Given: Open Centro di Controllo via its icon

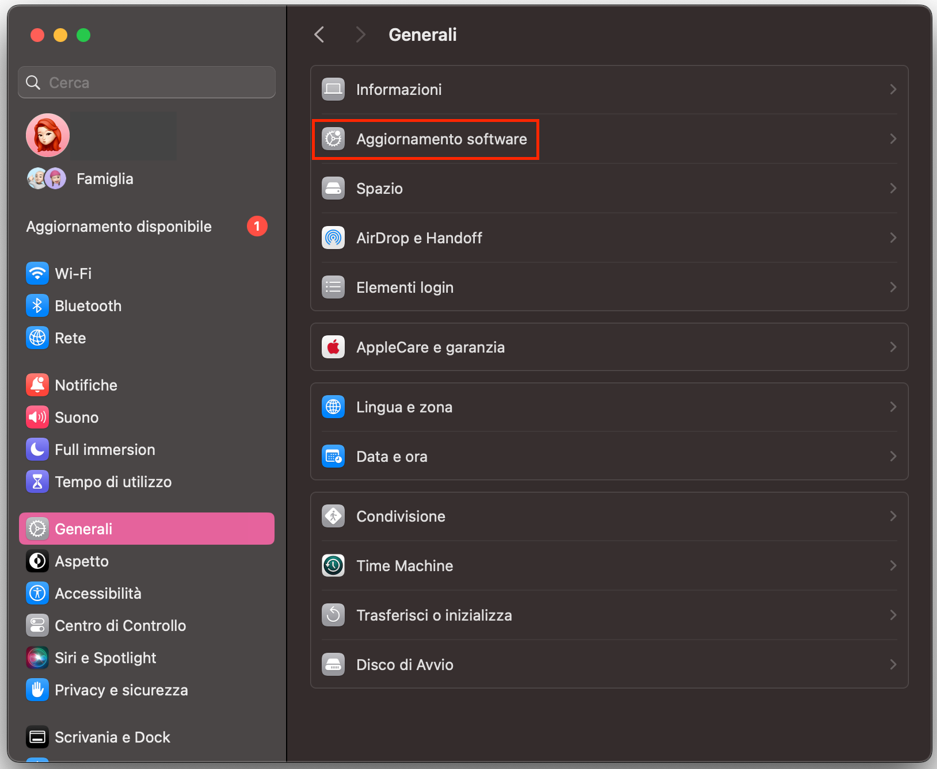Looking at the screenshot, I should point(37,625).
